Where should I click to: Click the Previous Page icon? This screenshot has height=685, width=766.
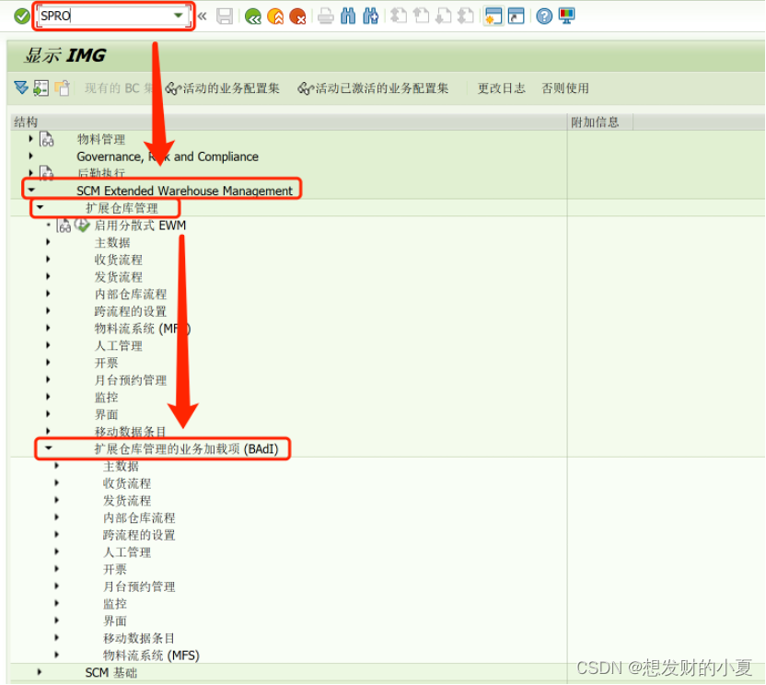[x=421, y=17]
